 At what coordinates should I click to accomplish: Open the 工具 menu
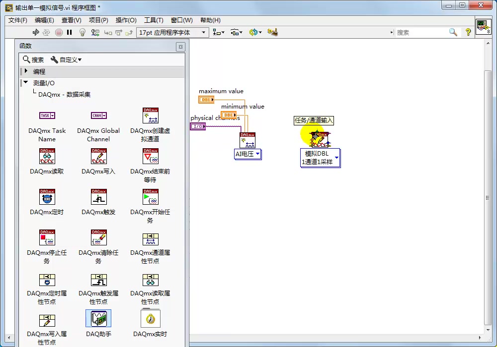coord(152,20)
